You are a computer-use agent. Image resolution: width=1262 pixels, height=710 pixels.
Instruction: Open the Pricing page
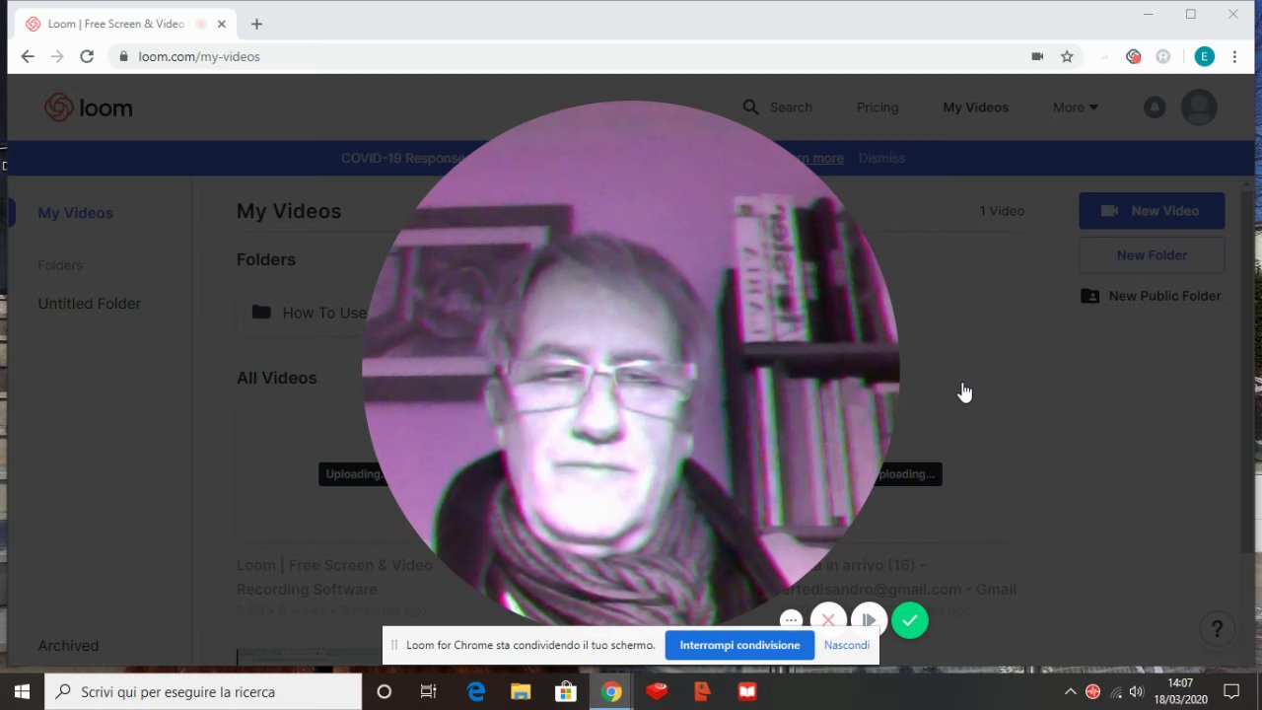pos(877,107)
